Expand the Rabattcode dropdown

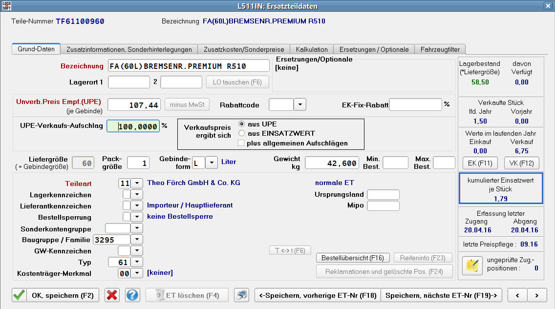click(301, 104)
